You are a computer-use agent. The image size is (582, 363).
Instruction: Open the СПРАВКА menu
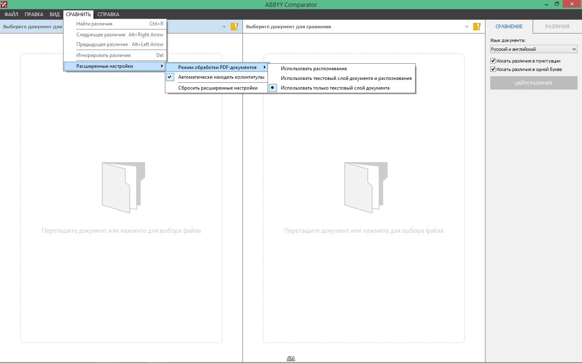(108, 14)
